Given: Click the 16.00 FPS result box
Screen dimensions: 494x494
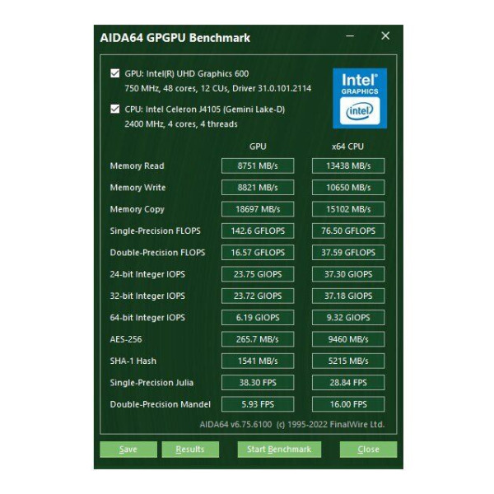Looking at the screenshot, I should pos(348,404).
